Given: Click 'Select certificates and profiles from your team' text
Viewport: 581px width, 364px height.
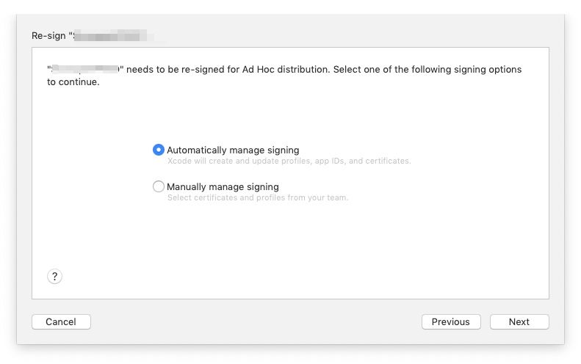Looking at the screenshot, I should [x=258, y=197].
